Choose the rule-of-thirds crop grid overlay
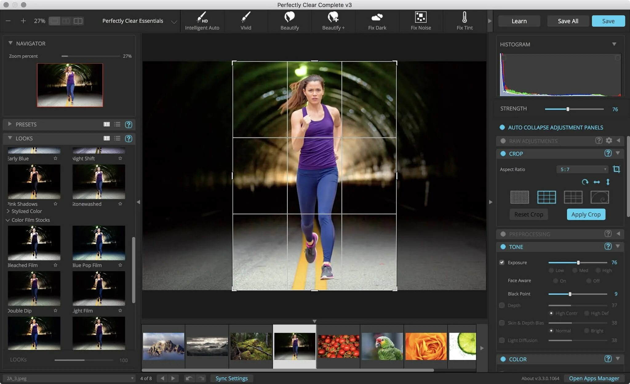The width and height of the screenshot is (630, 384). [546, 197]
